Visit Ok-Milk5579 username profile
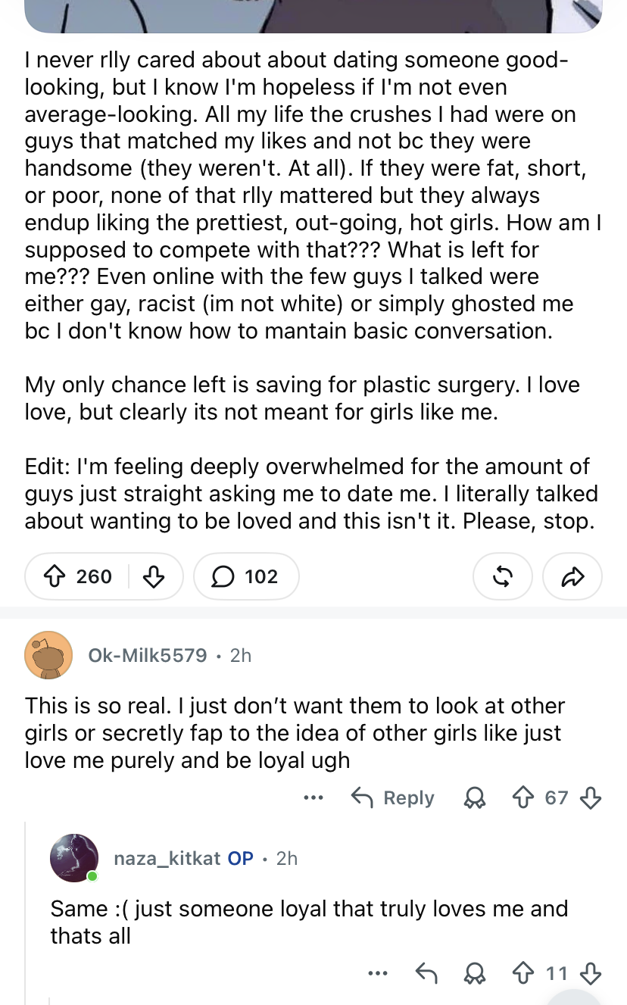The height and width of the screenshot is (1005, 627). point(148,655)
